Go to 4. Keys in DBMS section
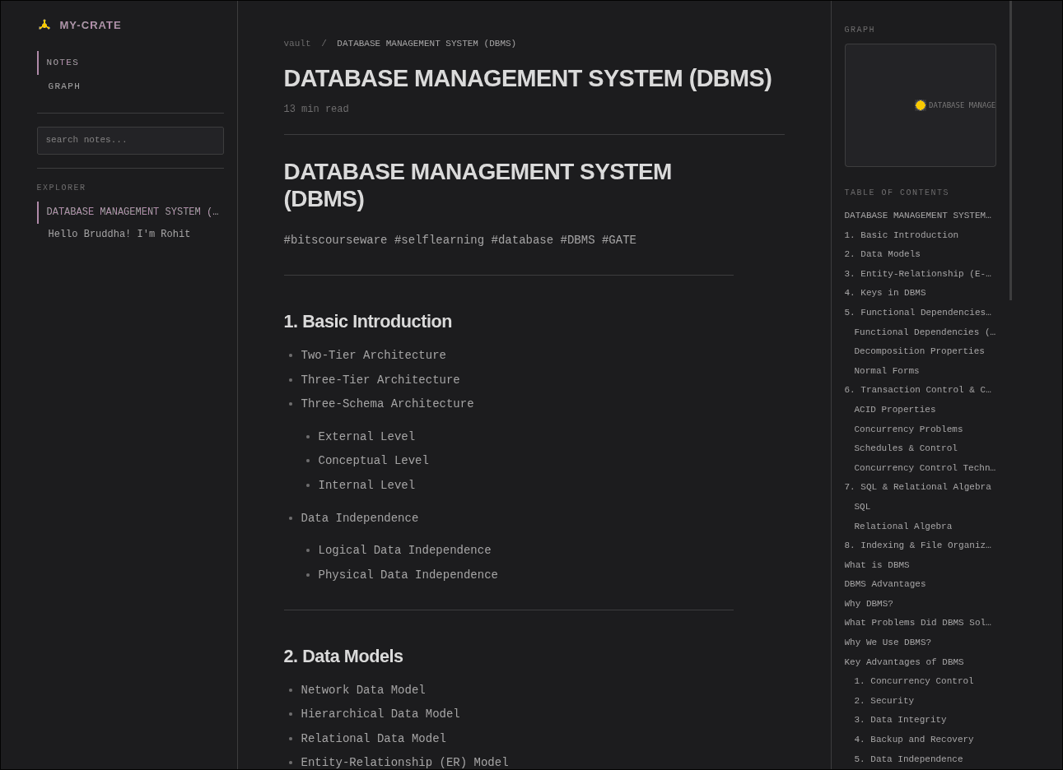The width and height of the screenshot is (1063, 770). pos(884,293)
